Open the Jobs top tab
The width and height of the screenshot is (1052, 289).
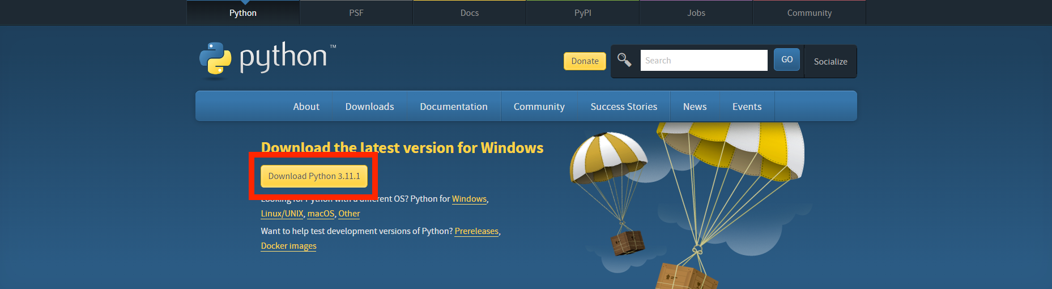(696, 12)
